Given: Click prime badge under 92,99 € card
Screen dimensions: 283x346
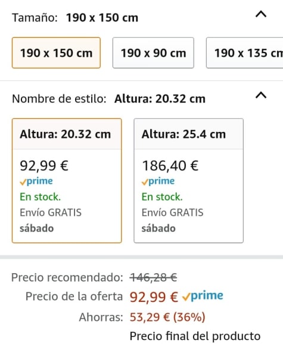Looking at the screenshot, I should tap(36, 181).
